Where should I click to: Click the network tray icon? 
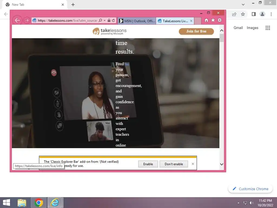click(245, 203)
